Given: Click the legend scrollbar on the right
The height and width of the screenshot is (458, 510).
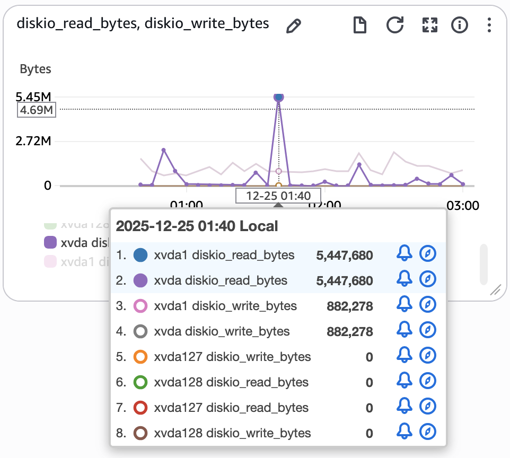Looking at the screenshot, I should click(x=483, y=264).
